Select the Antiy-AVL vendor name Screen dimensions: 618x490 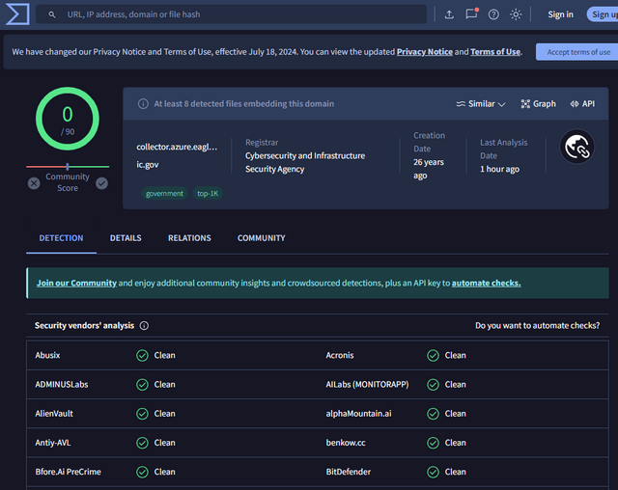(x=53, y=443)
